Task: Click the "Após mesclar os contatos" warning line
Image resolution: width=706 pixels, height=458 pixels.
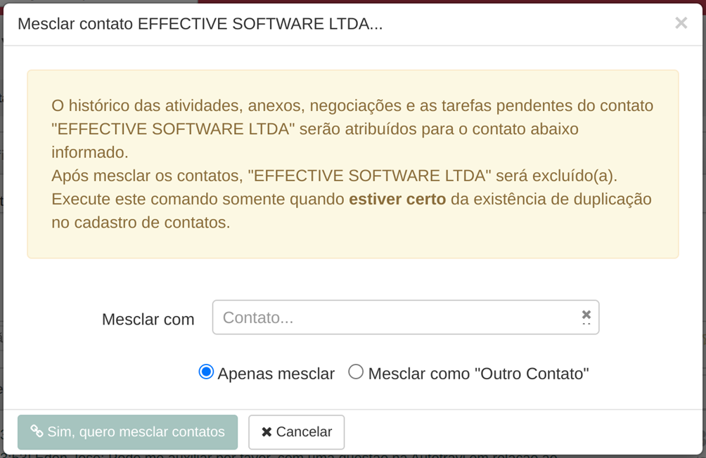Action: [335, 176]
